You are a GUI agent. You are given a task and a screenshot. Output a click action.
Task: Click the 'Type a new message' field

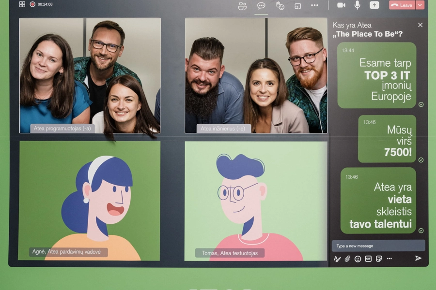click(x=378, y=246)
